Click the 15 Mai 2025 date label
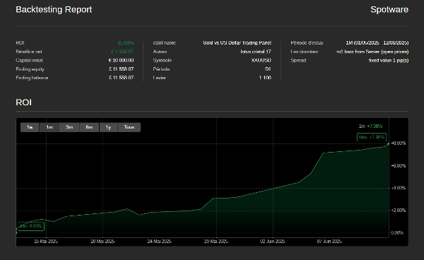The image size is (424, 260). (x=46, y=242)
